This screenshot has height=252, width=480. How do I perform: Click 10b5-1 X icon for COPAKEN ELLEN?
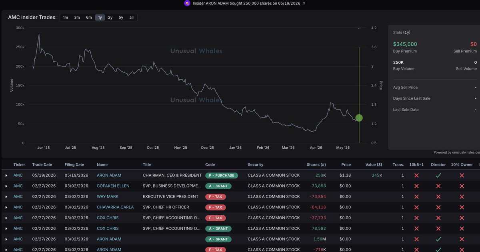coord(416,186)
